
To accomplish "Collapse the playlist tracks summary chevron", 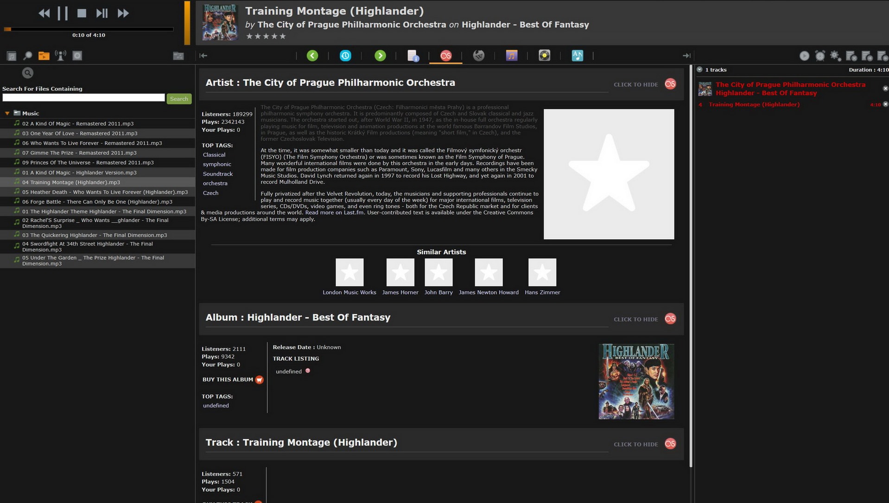I will click(699, 69).
